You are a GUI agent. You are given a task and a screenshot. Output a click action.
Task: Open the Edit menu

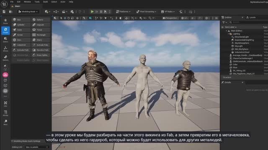[x=18, y=2]
